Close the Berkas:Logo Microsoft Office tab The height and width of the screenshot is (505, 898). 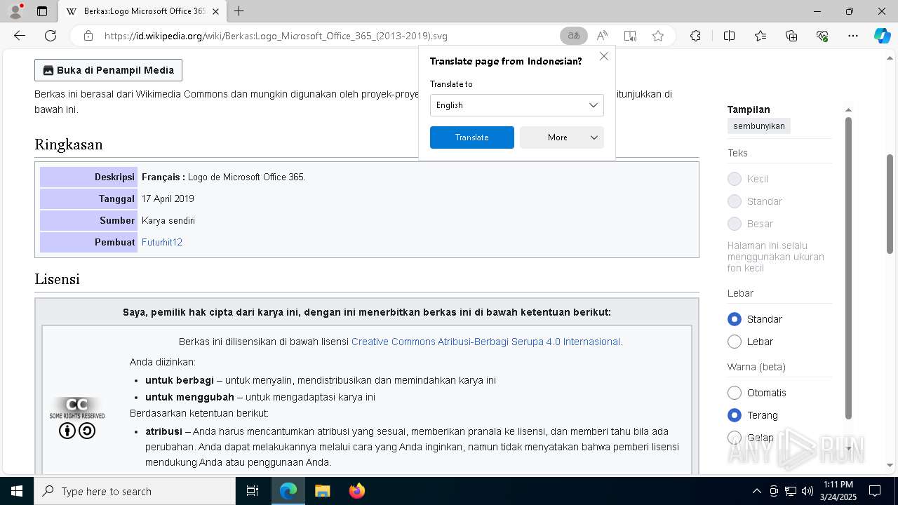click(215, 11)
